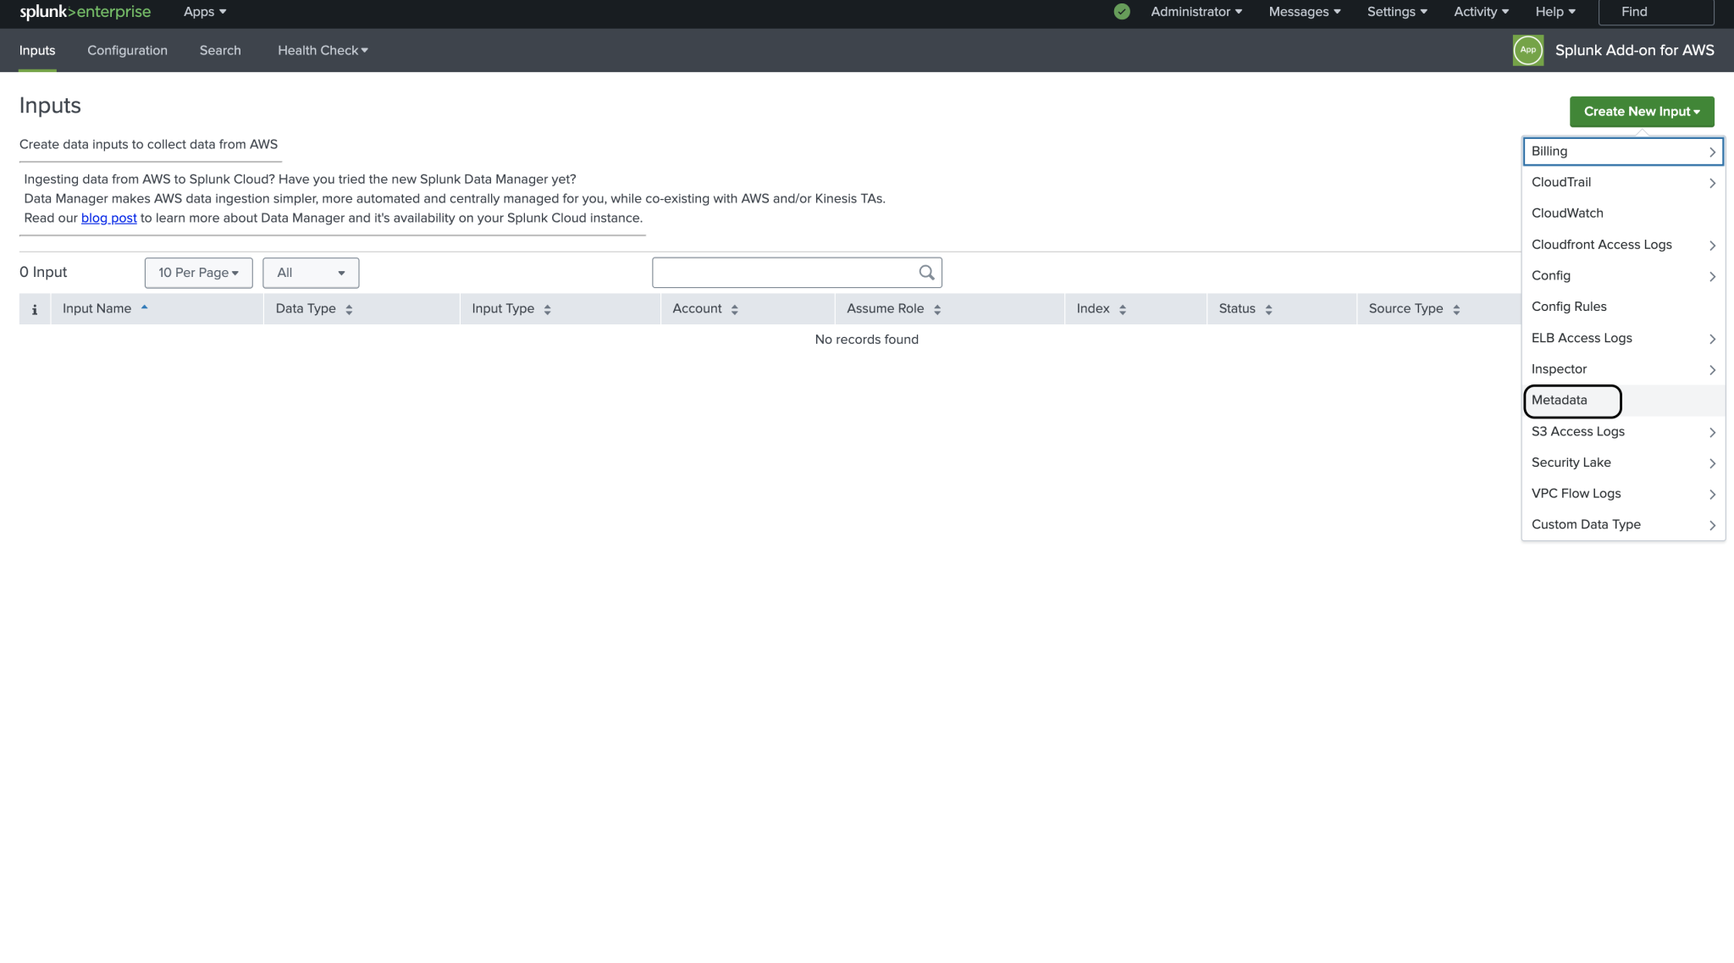Select Metadata from the input menu
The height and width of the screenshot is (963, 1734).
(x=1571, y=400)
